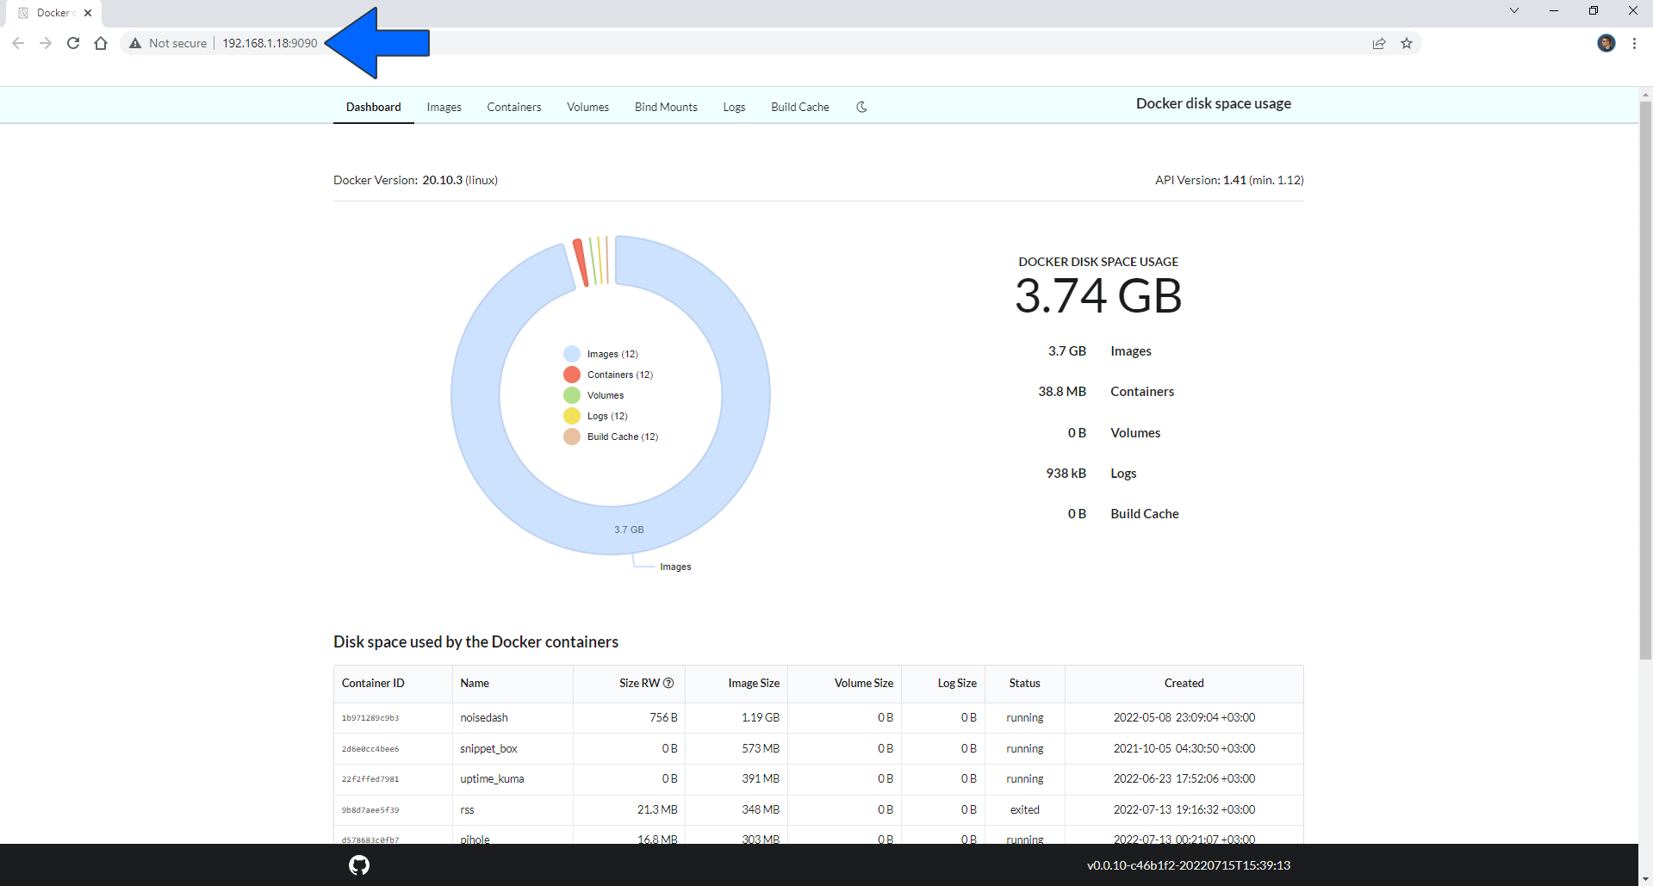Click the exited status of rss
This screenshot has height=886, width=1653.
click(x=1025, y=809)
